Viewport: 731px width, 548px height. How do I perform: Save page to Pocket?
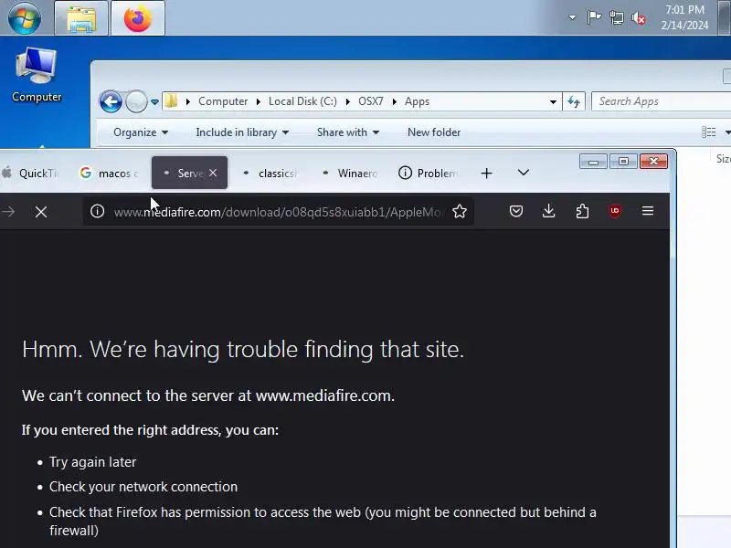pos(516,211)
